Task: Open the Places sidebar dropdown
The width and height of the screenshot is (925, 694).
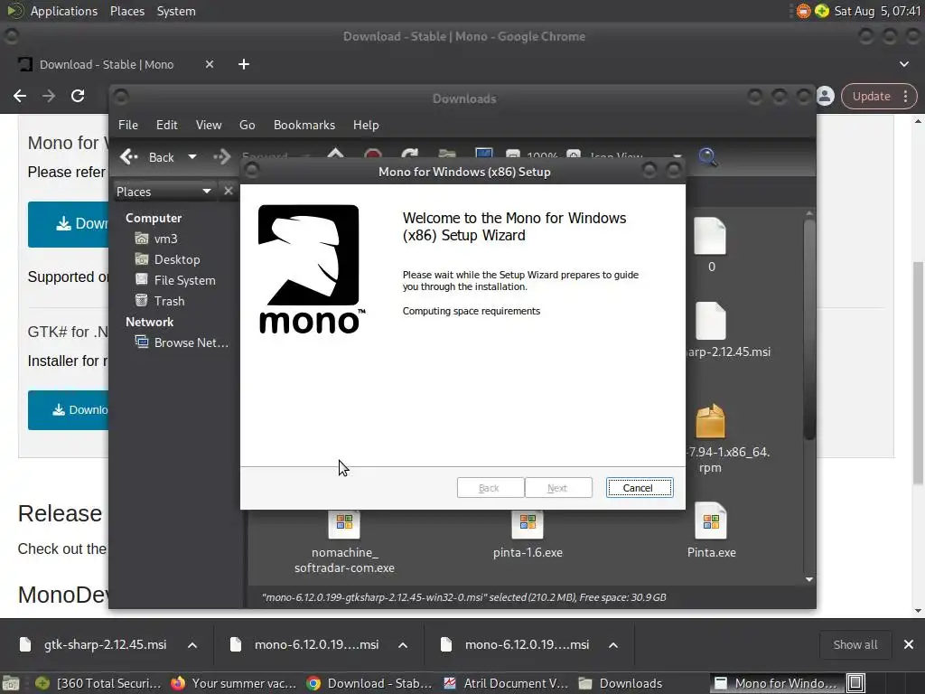Action: point(164,192)
